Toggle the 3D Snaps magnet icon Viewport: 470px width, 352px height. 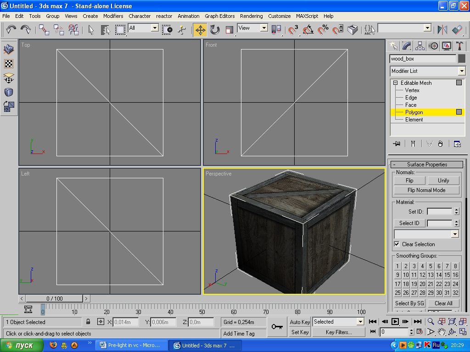(293, 30)
